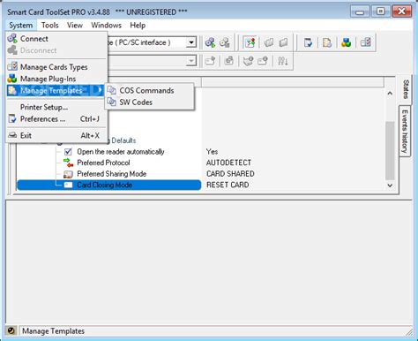
Task: Open Printer Setup... from the menu
Action: tap(56, 107)
